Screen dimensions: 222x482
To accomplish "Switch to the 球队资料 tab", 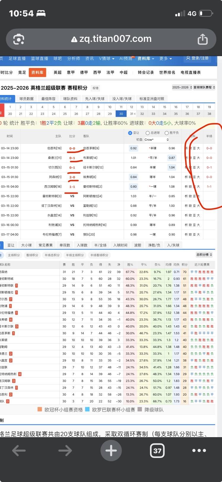I will click(70, 99).
